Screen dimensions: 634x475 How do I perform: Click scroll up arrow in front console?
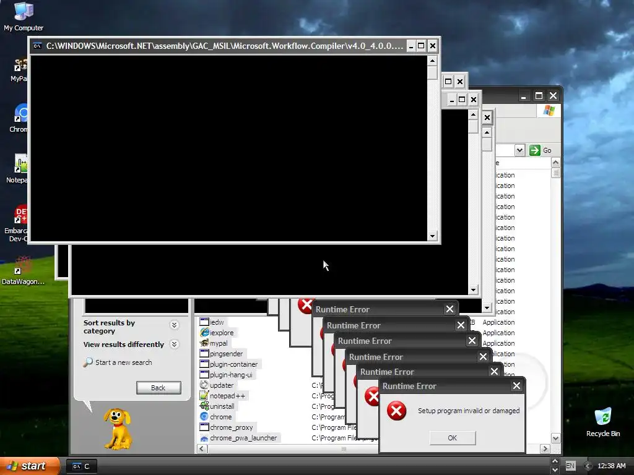(432, 61)
